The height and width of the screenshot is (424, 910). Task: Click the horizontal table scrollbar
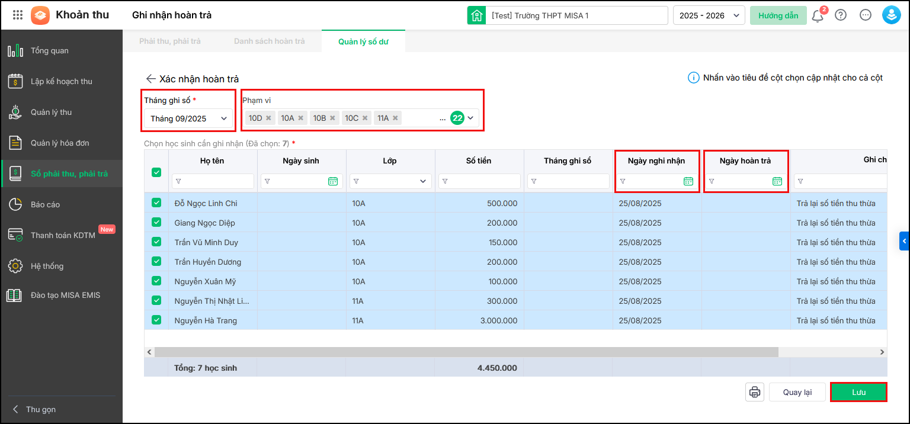click(x=465, y=352)
